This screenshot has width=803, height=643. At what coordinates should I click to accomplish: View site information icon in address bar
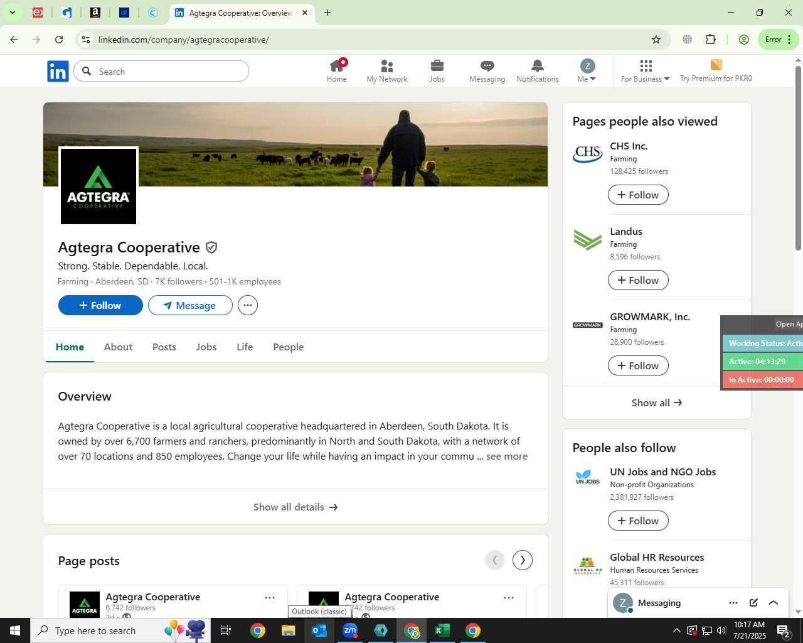(x=86, y=40)
